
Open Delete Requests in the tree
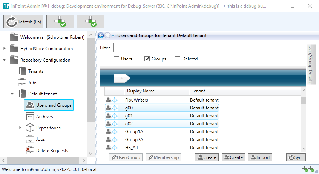[x=52, y=151]
